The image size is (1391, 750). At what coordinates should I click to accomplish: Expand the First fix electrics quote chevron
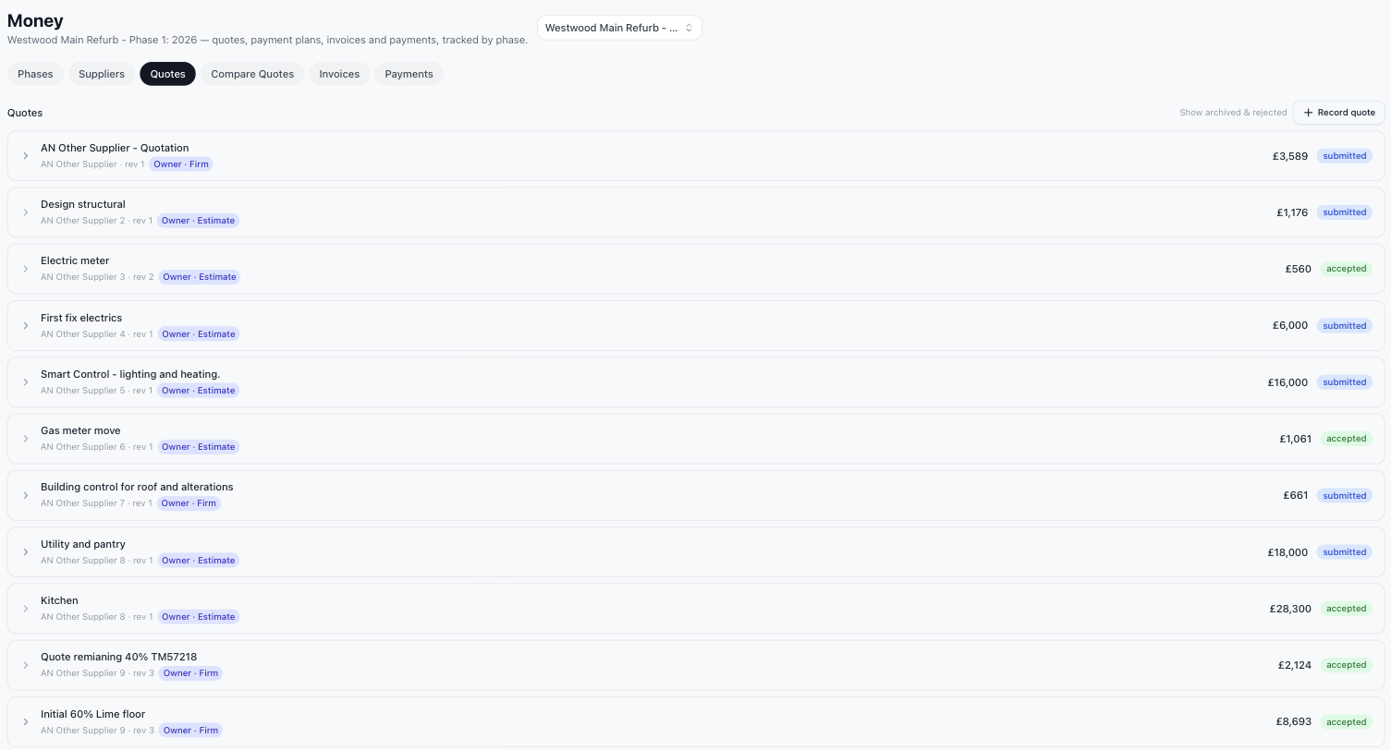[x=26, y=326]
